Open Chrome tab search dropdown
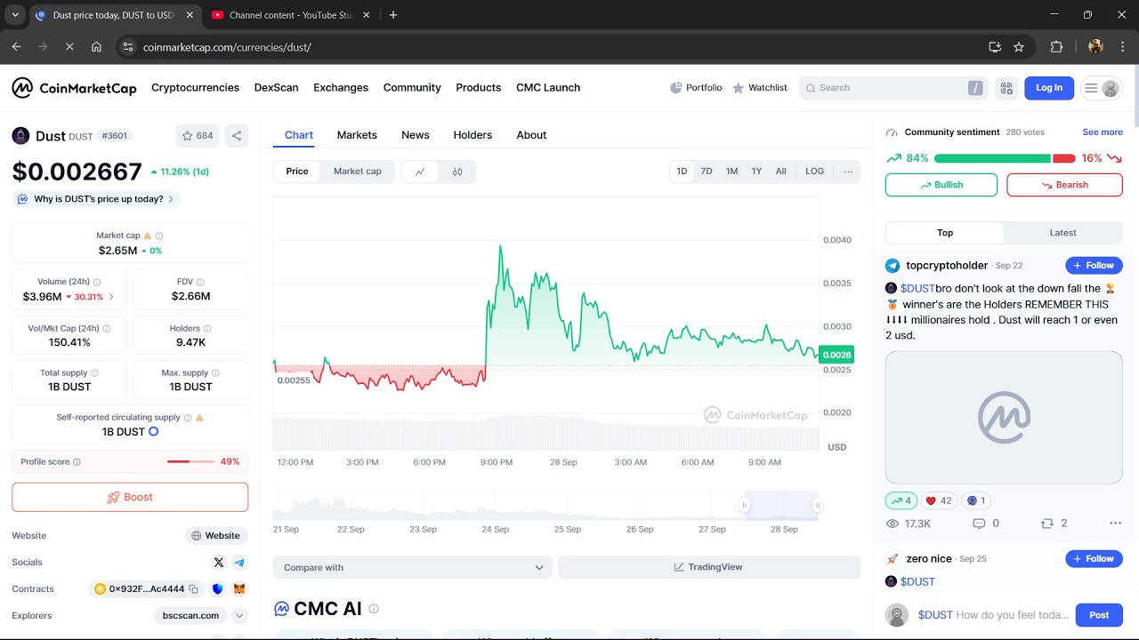This screenshot has width=1139, height=640. 15,15
